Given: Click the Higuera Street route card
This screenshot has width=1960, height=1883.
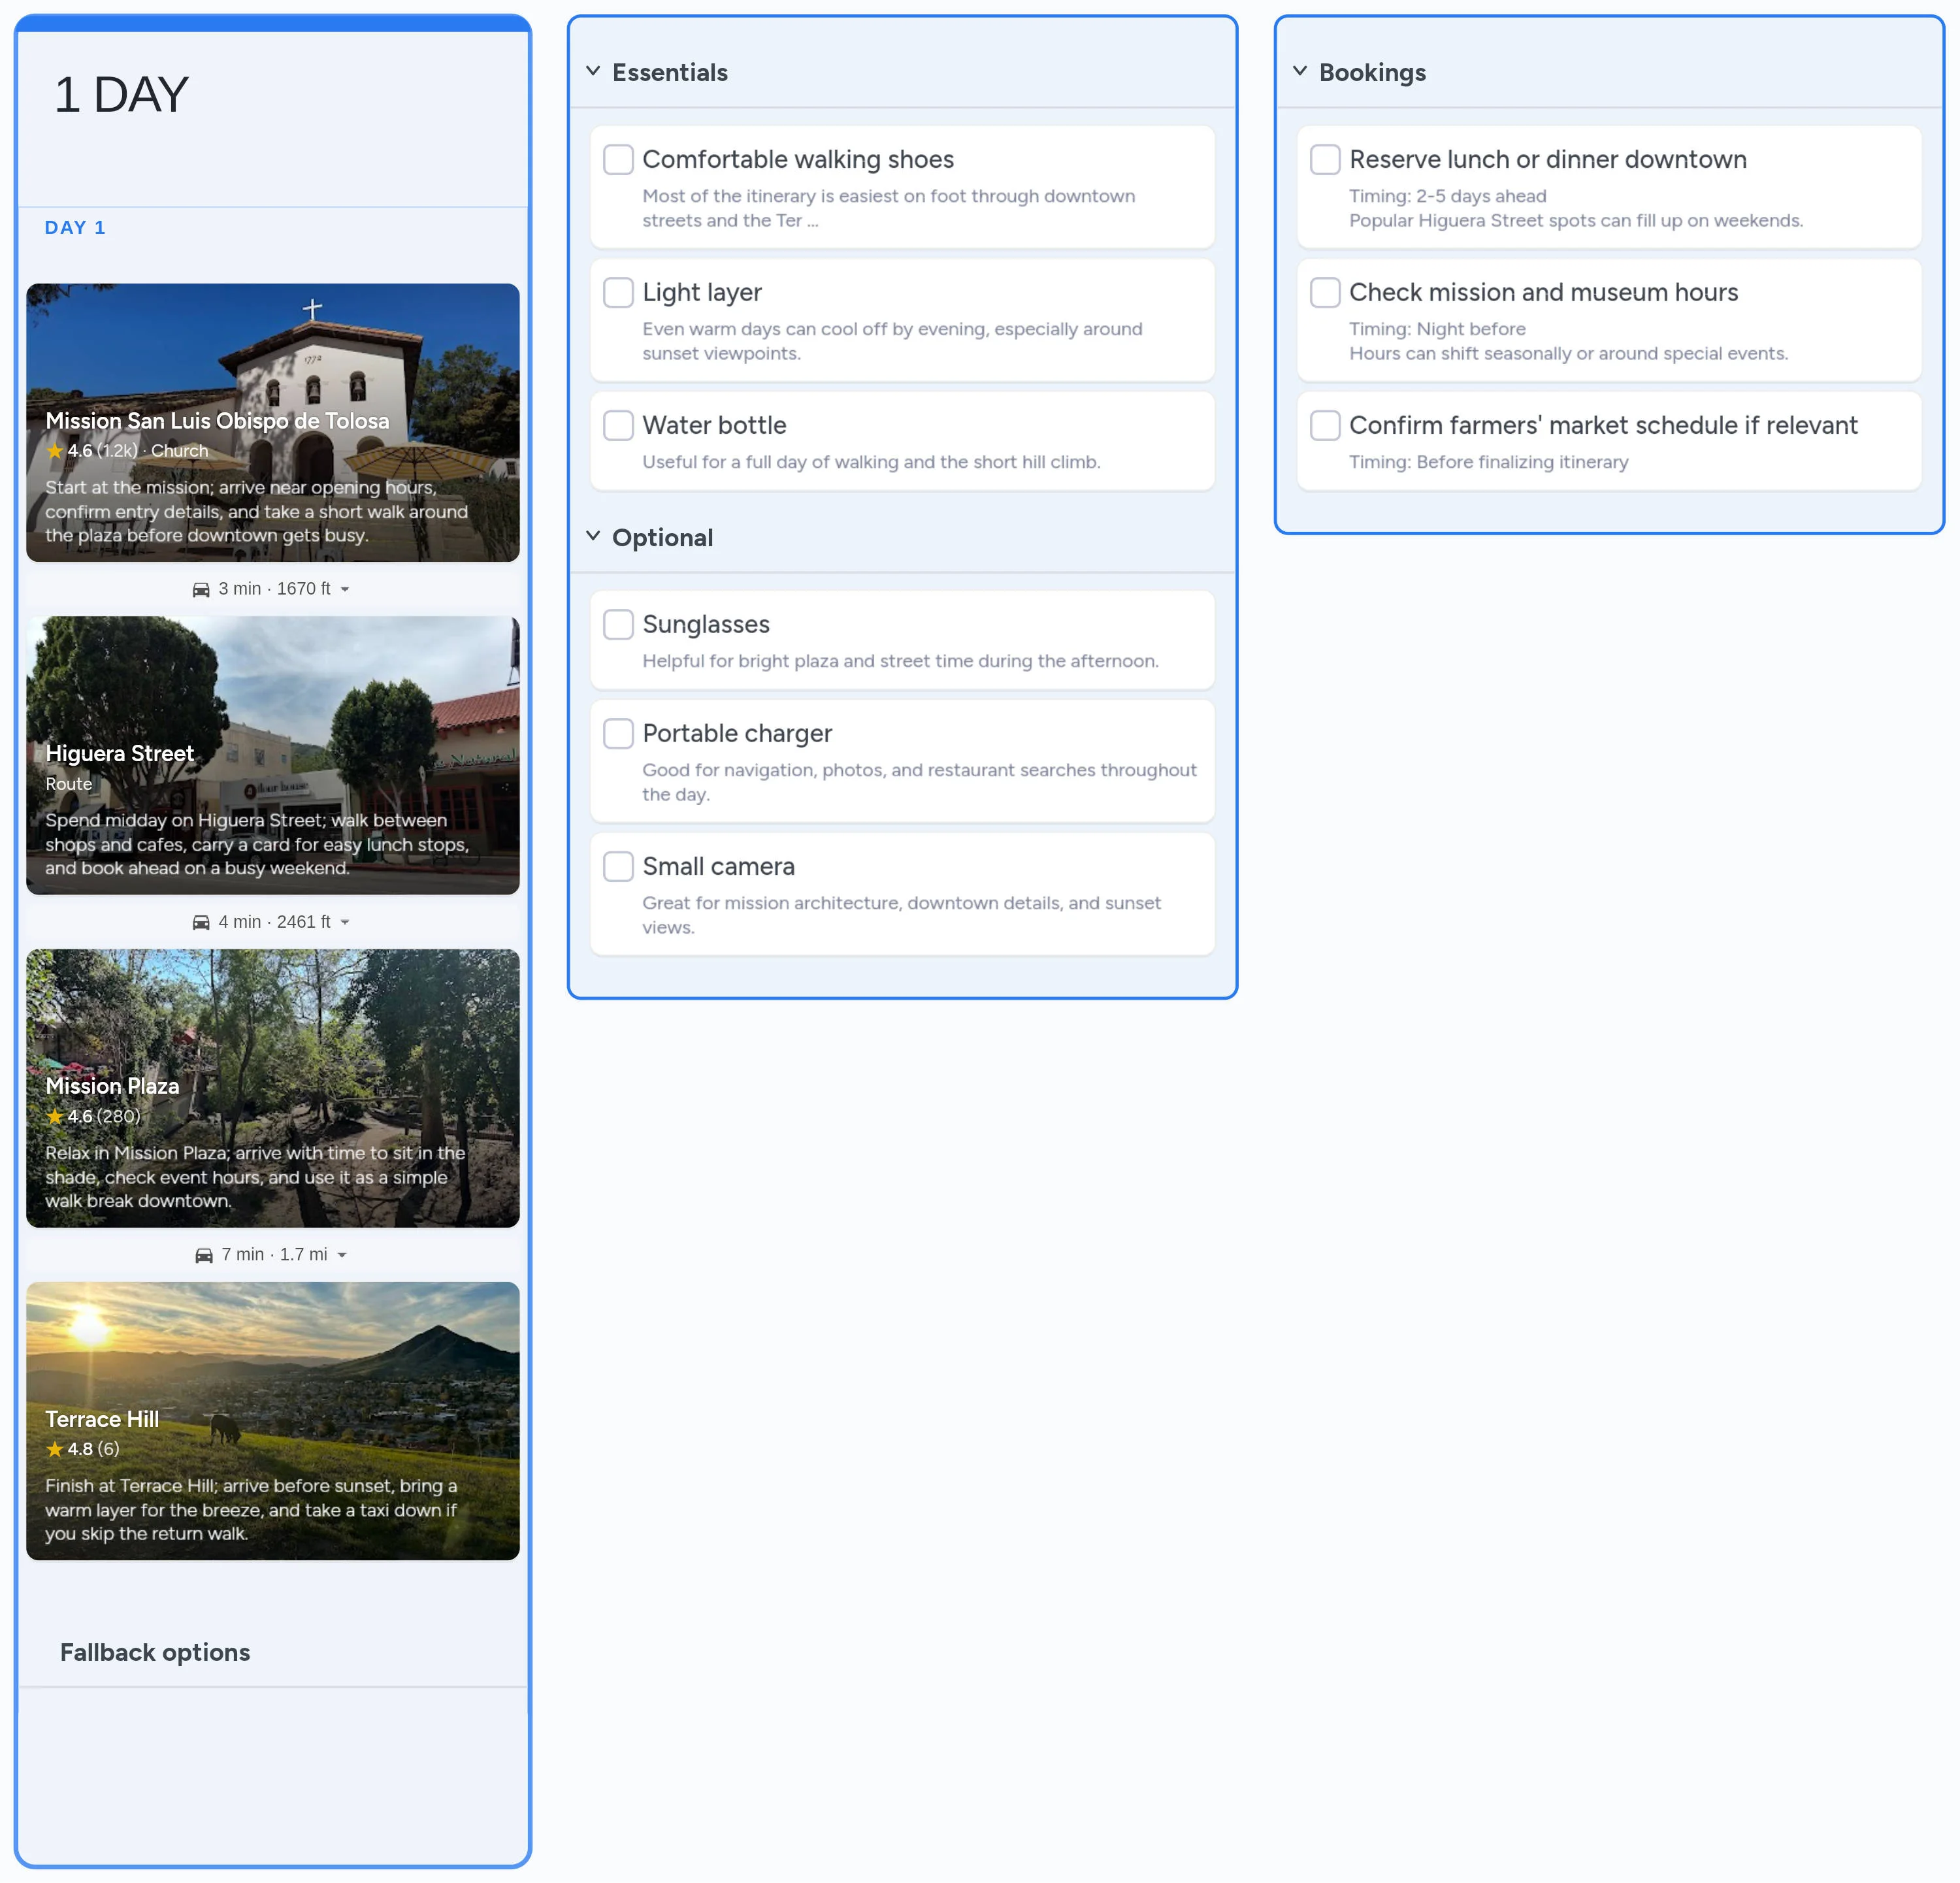Looking at the screenshot, I should click(272, 756).
